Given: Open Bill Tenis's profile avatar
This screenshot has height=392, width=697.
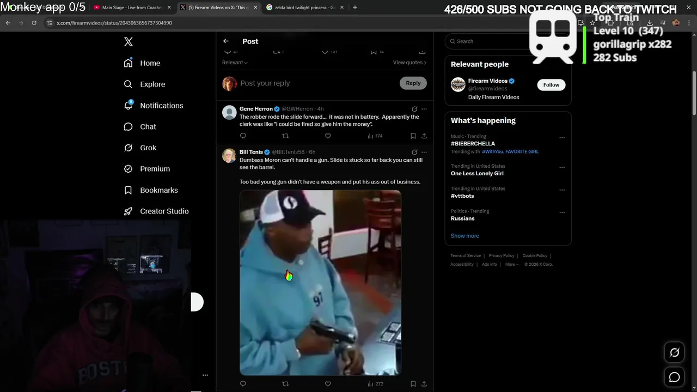Looking at the screenshot, I should [x=229, y=155].
